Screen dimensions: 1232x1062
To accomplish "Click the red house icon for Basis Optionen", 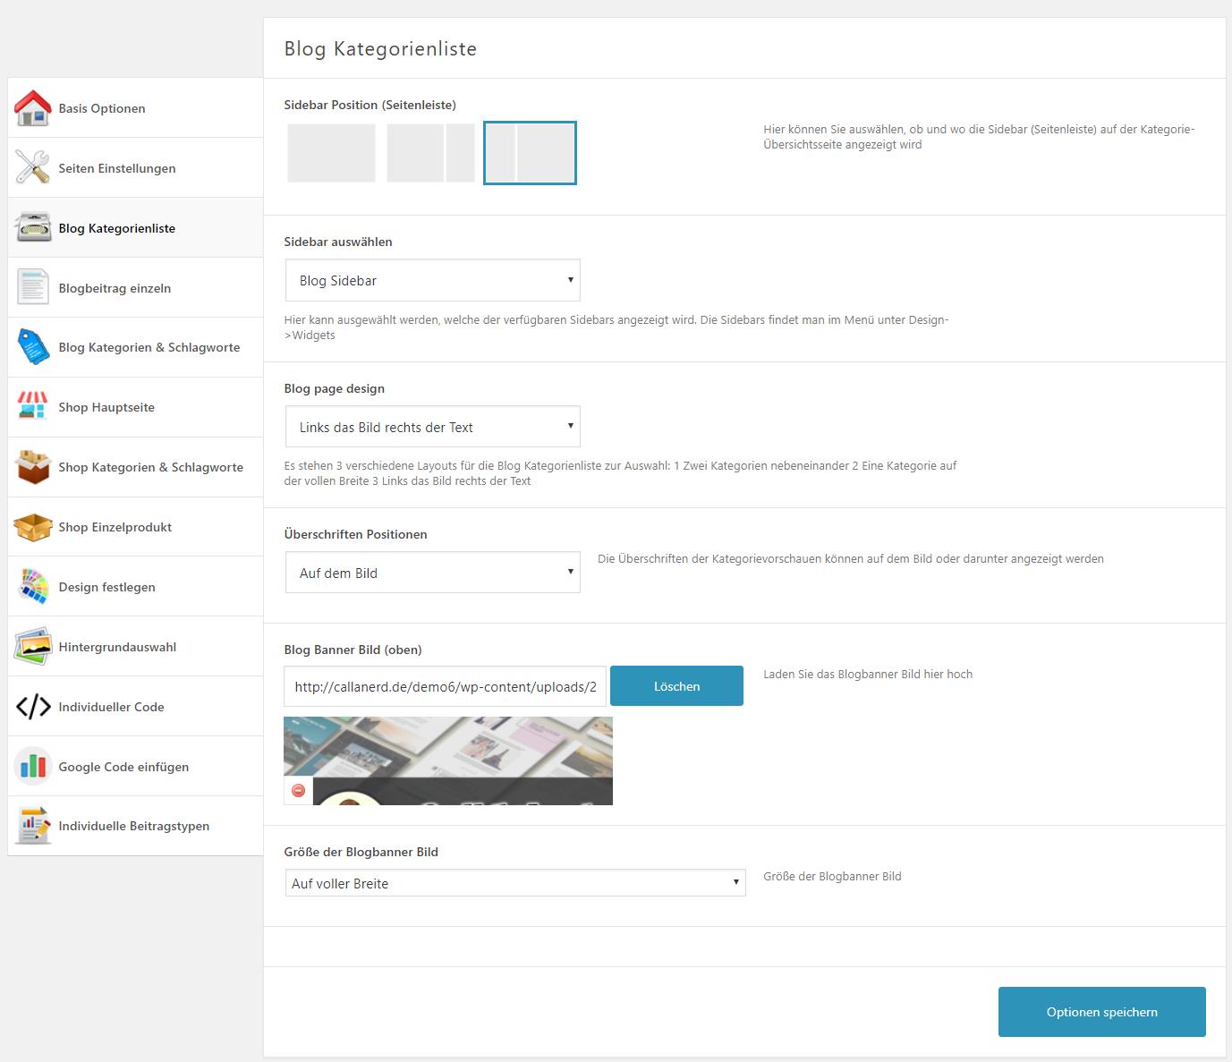I will click(33, 108).
